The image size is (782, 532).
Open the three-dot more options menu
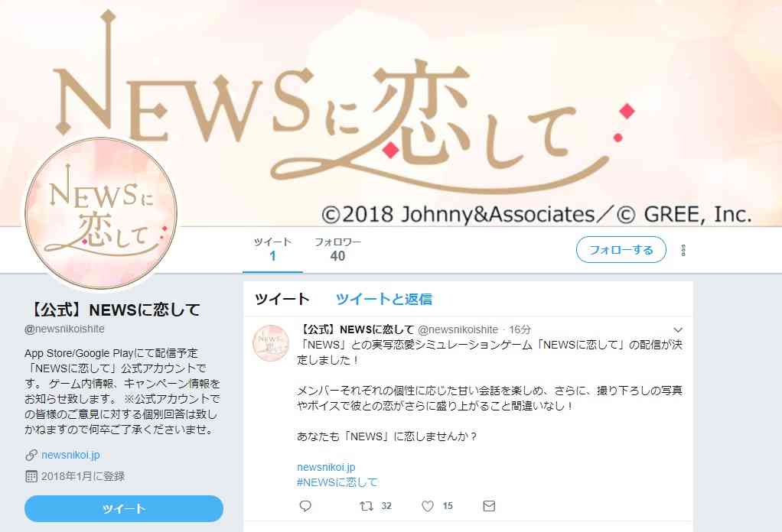tap(683, 250)
